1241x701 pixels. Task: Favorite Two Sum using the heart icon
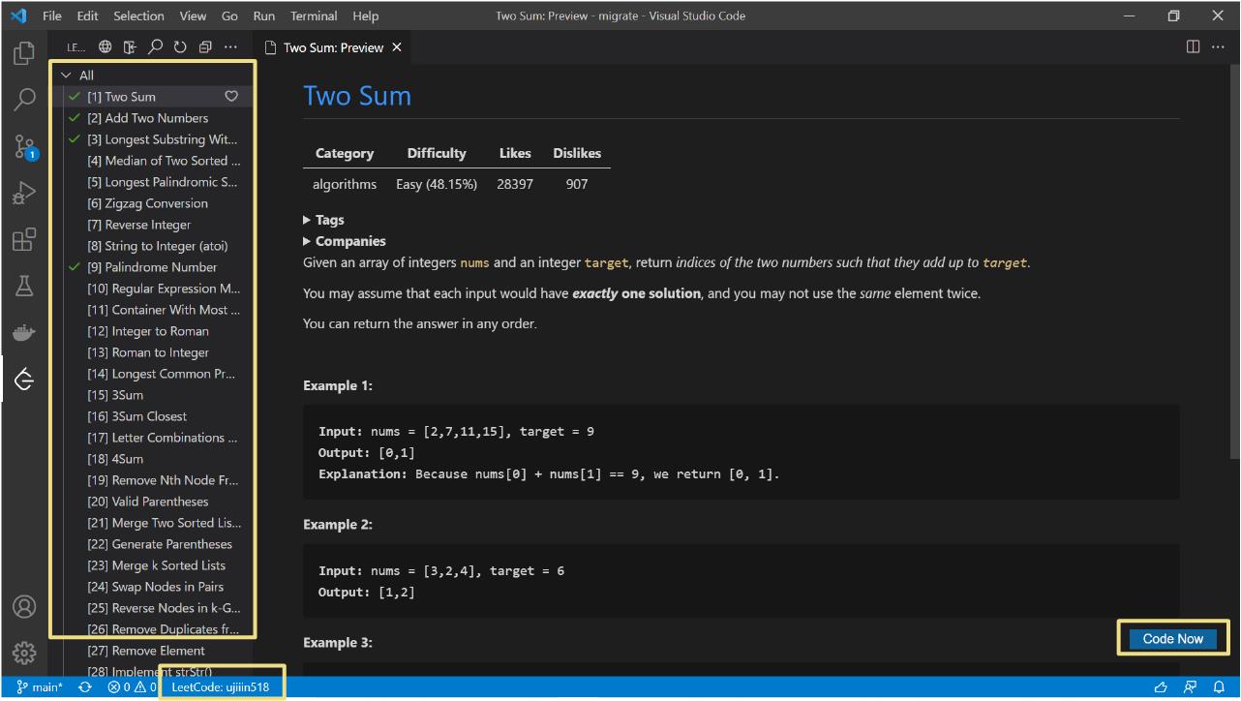(x=231, y=96)
